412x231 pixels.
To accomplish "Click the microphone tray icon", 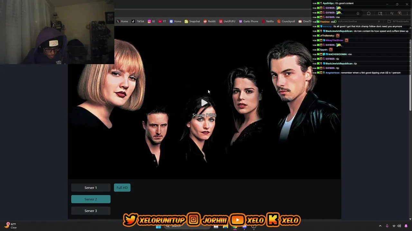I will [x=387, y=226].
